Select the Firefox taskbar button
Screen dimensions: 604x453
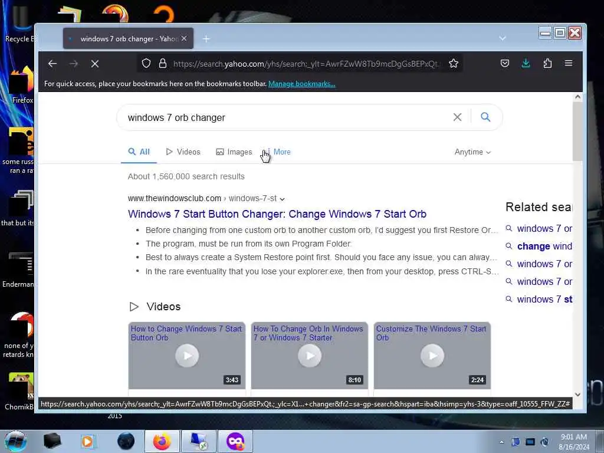click(162, 441)
